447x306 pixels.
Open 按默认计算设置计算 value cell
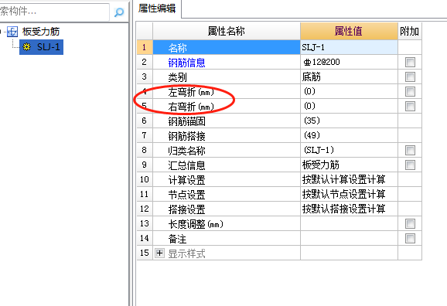(349, 179)
